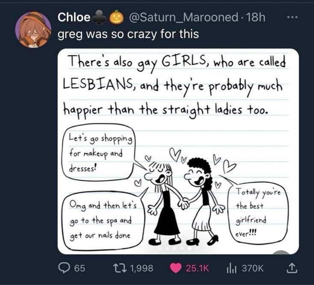The image size is (314, 285).
Task: Open the reply speech bubble icon
Action: pyautogui.click(x=65, y=268)
